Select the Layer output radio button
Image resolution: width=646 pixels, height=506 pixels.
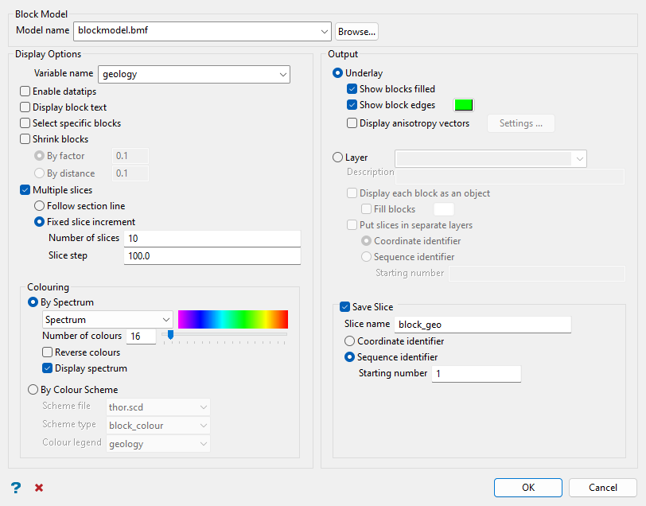pyautogui.click(x=337, y=158)
